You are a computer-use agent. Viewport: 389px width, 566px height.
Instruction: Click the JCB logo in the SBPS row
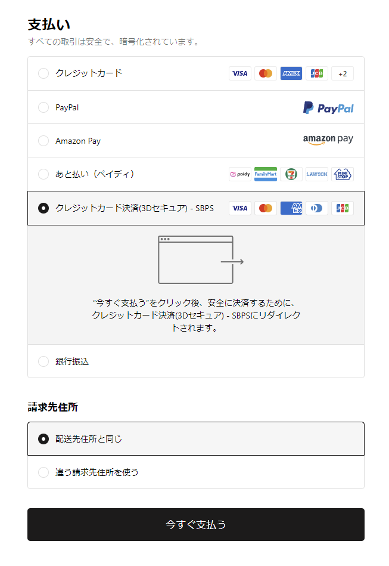(x=343, y=208)
